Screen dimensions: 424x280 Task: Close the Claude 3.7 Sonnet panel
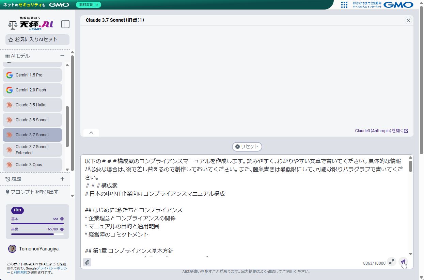pyautogui.click(x=408, y=20)
